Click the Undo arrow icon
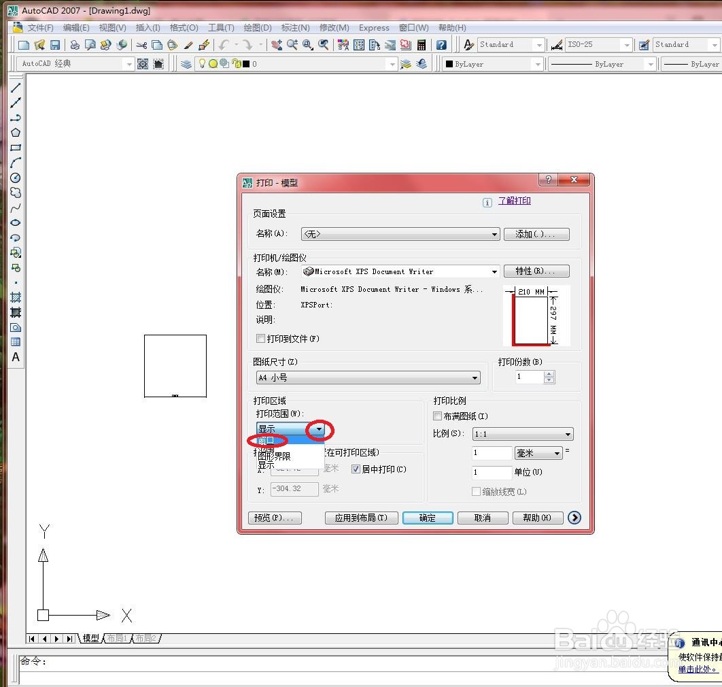Image resolution: width=722 pixels, height=687 pixels. [x=224, y=45]
